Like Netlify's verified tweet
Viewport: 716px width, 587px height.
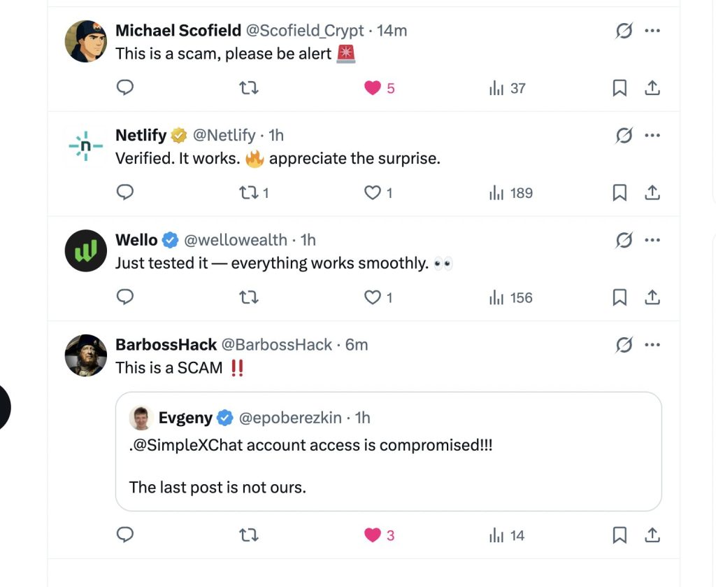point(373,192)
